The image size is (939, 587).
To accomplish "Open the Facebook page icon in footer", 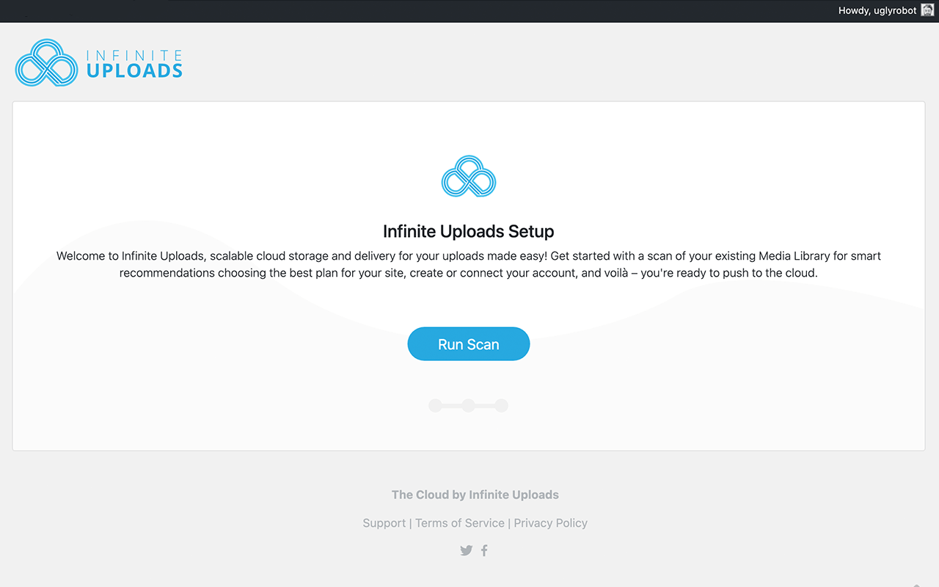I will 484,550.
